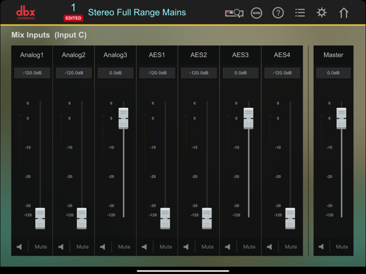366x274 pixels.
Task: Select the AES2 gain value field
Action: pyautogui.click(x=199, y=73)
